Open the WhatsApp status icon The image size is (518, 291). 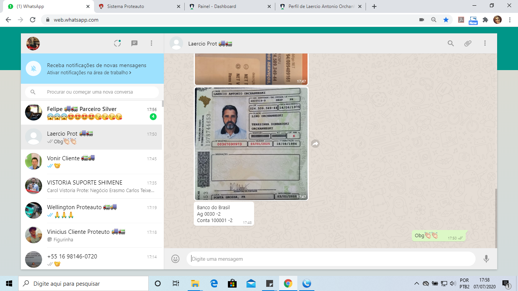click(x=117, y=44)
